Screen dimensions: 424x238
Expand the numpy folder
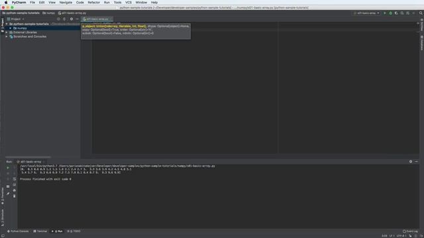pos(11,28)
